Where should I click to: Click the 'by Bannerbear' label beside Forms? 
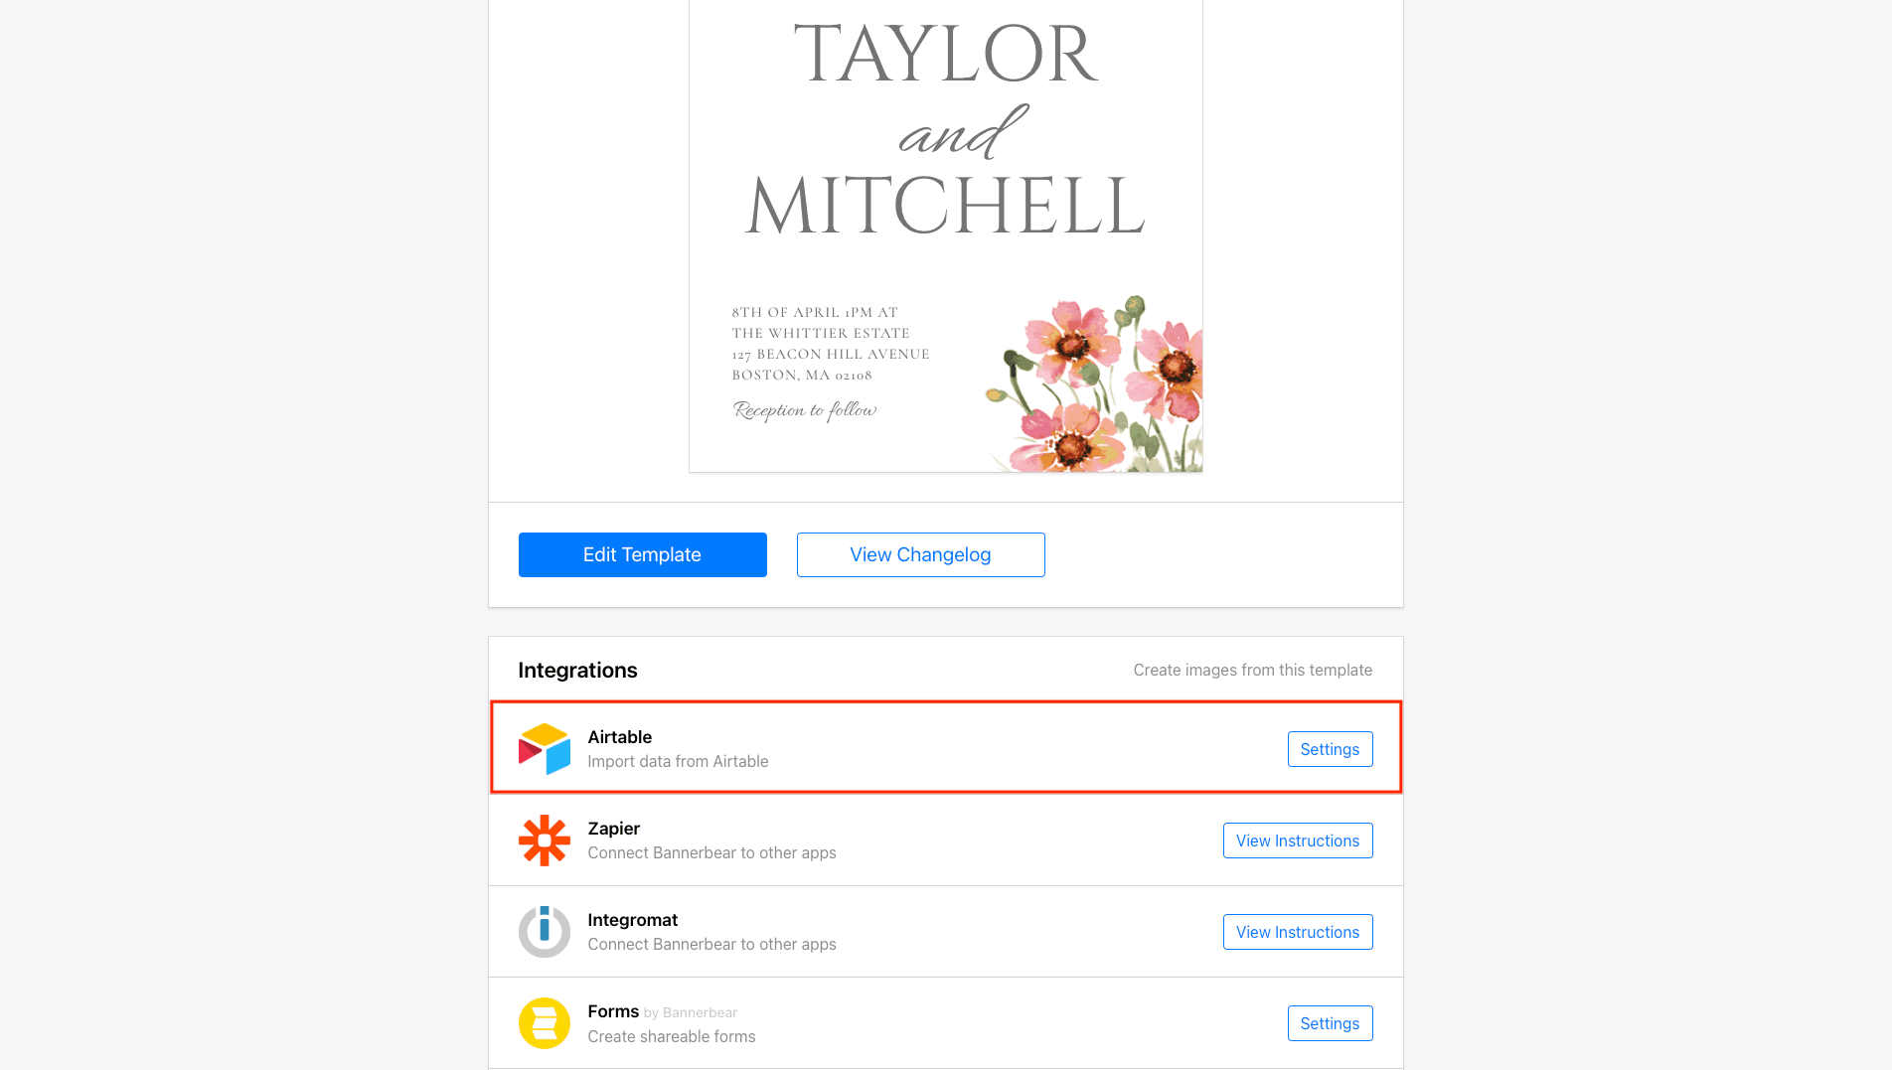click(x=691, y=1013)
